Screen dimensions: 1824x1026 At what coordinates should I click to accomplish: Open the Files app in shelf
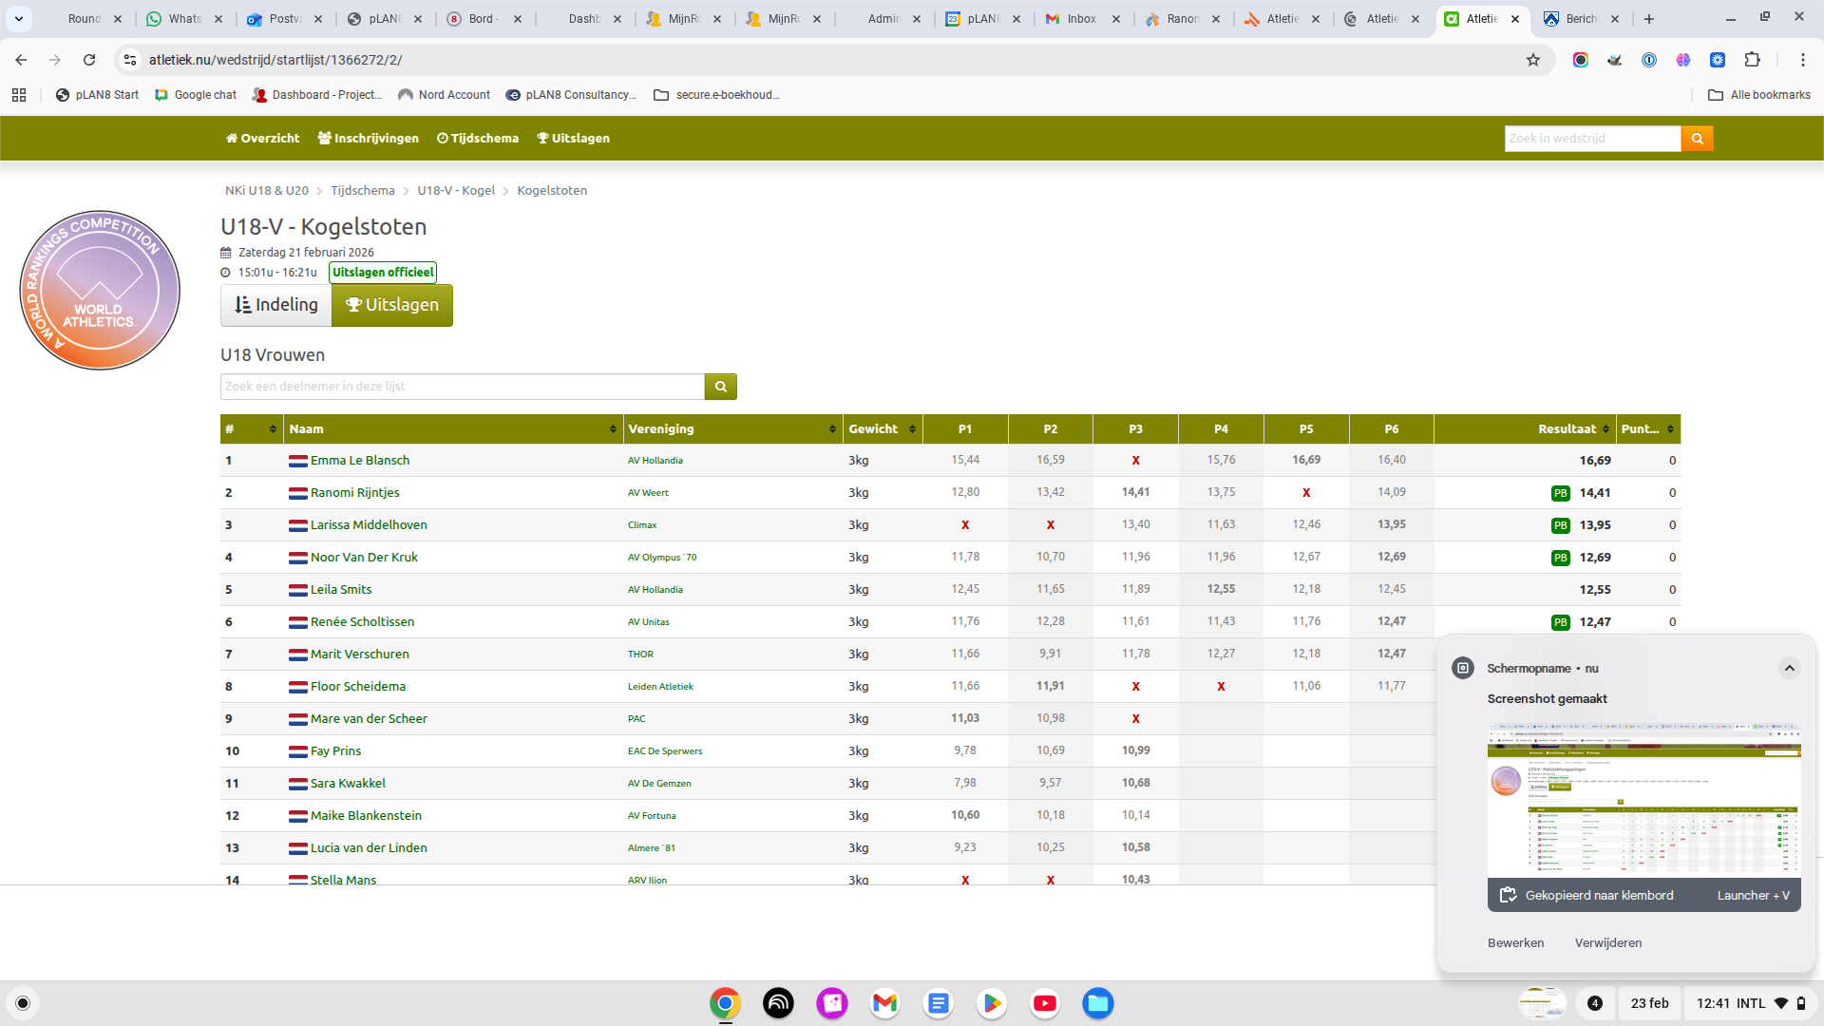[1097, 1003]
